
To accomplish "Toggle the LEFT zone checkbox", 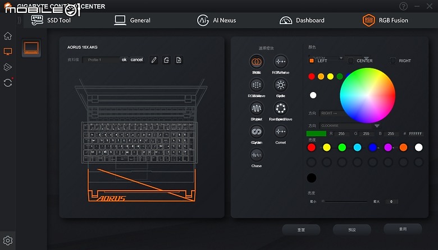I will point(312,61).
